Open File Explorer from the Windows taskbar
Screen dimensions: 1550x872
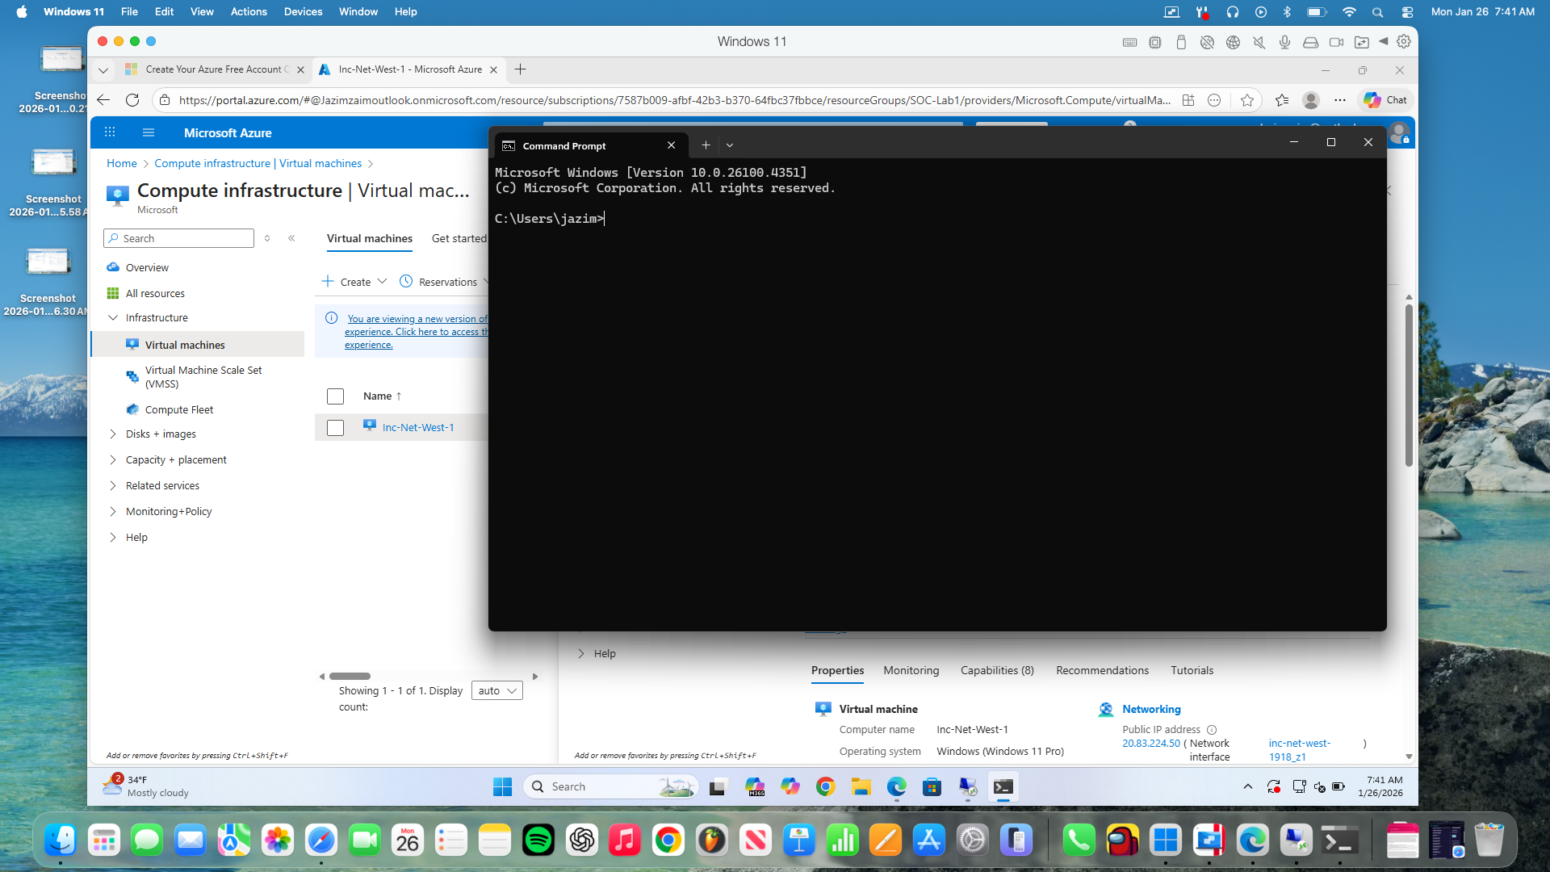coord(861,786)
